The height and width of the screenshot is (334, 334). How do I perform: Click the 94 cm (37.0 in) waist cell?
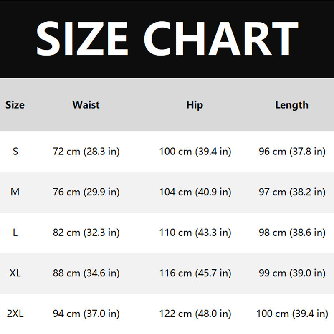tap(86, 314)
